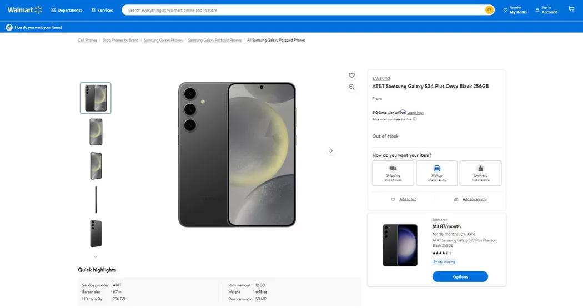Click the search input field
This screenshot has width=583, height=308.
pyautogui.click(x=300, y=10)
